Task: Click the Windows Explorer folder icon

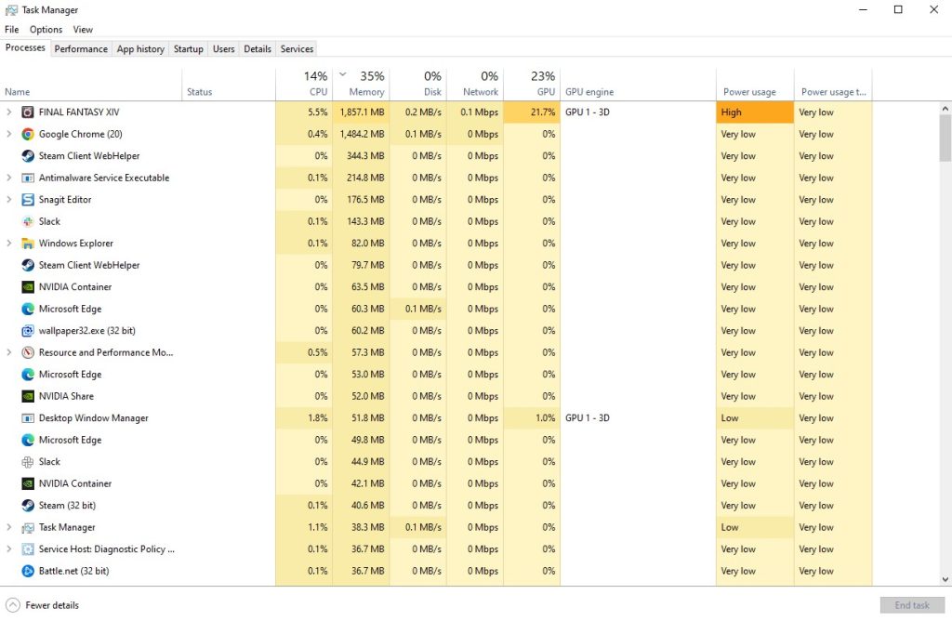Action: 28,244
